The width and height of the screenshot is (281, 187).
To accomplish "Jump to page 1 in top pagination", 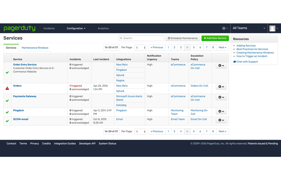I will pyautogui.click(x=168, y=47).
